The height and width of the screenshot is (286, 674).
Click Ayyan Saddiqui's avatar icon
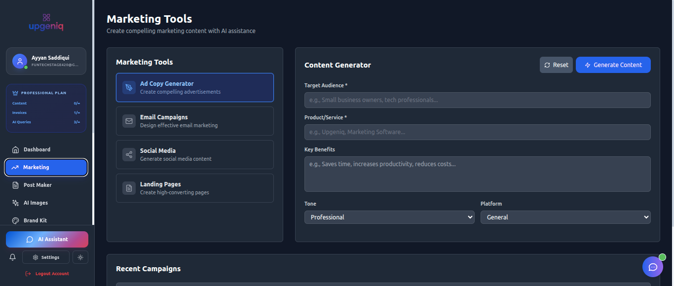click(x=19, y=61)
